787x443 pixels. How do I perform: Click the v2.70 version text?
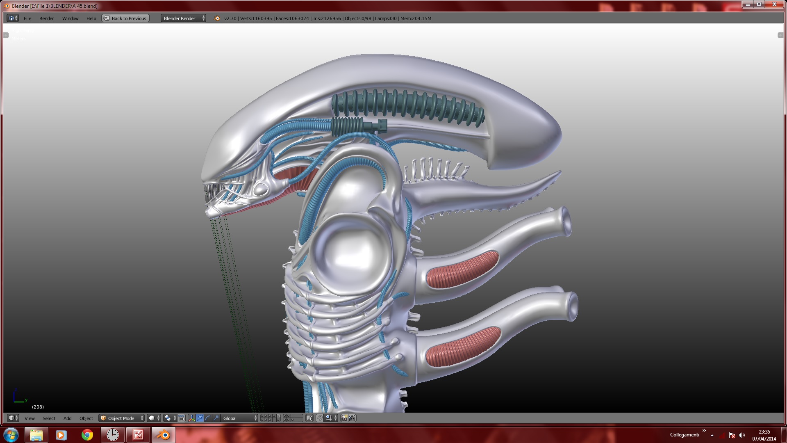[x=230, y=18]
